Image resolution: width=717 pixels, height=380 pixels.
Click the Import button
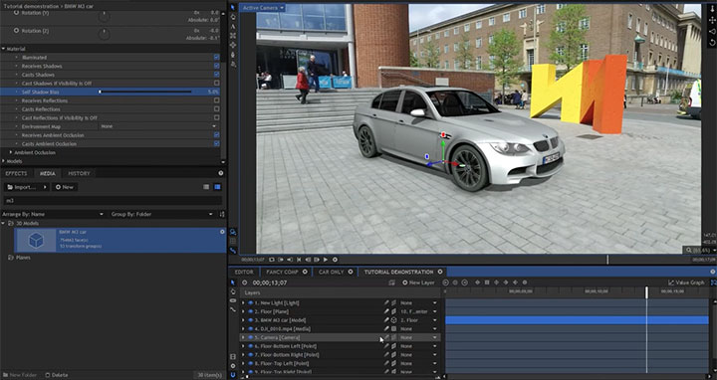pyautogui.click(x=27, y=187)
